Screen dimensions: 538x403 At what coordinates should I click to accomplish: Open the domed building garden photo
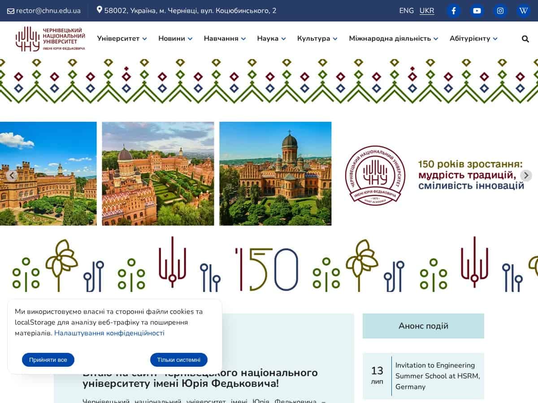pyautogui.click(x=158, y=174)
